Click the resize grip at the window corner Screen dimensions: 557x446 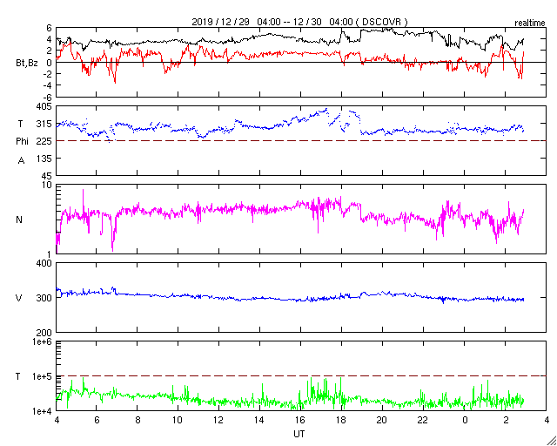point(551,440)
